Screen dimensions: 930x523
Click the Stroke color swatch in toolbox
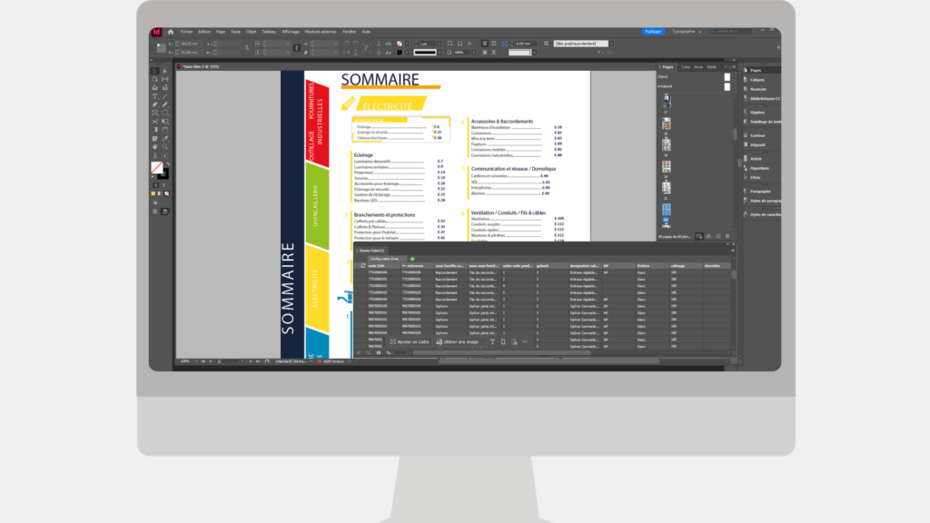click(x=163, y=174)
